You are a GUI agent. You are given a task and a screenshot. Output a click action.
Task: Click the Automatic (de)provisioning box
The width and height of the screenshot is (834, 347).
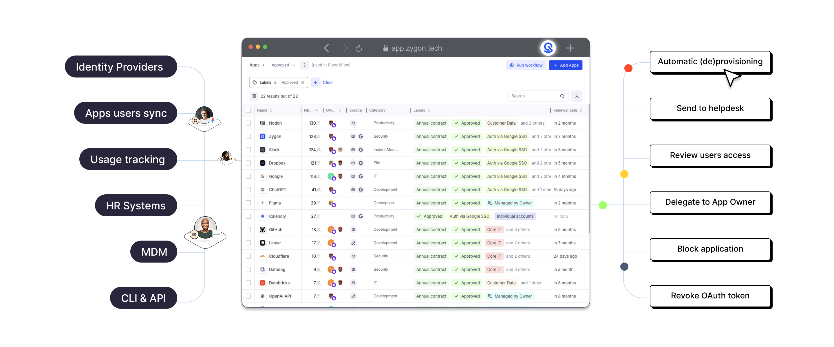pos(710,61)
